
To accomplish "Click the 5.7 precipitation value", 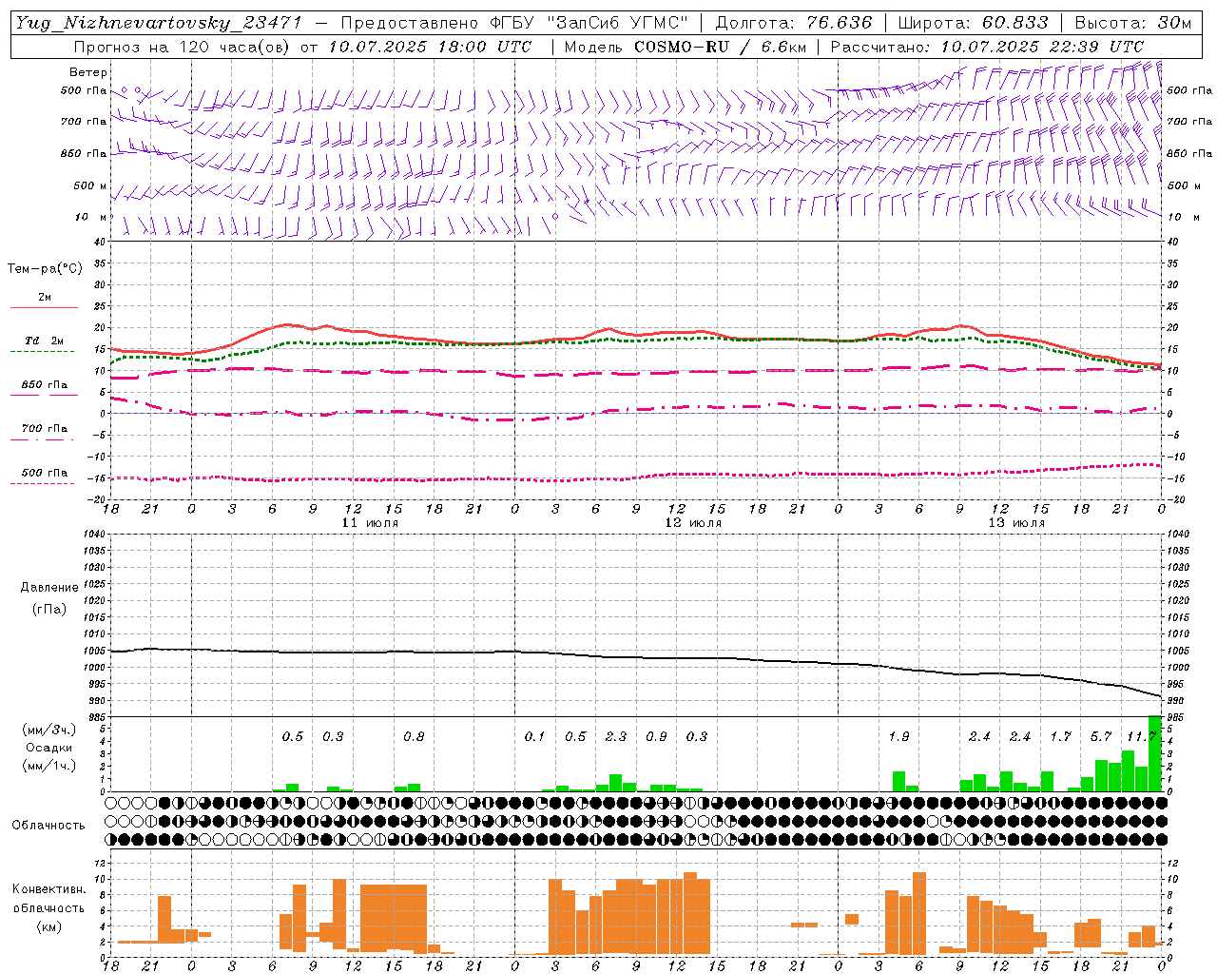I will (x=1101, y=736).
